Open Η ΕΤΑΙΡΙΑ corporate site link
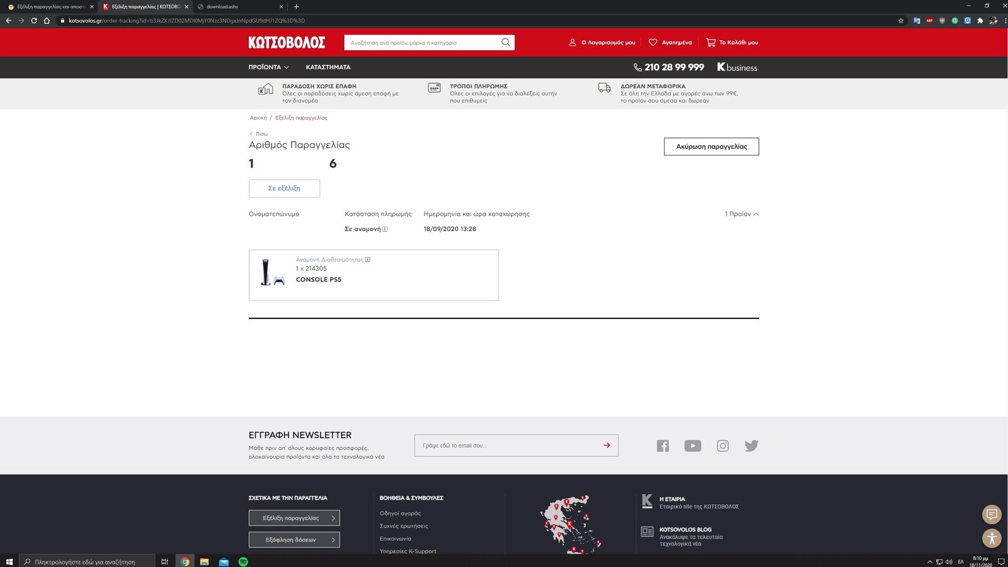The image size is (1008, 567). pyautogui.click(x=690, y=502)
